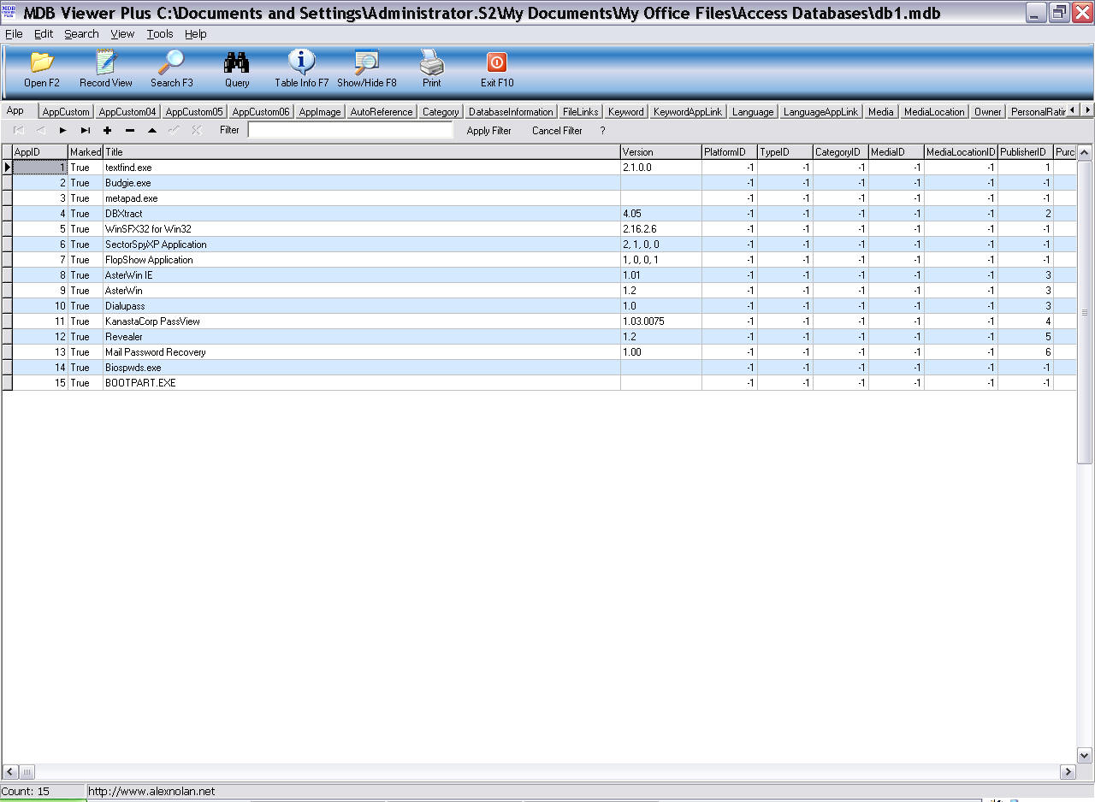Open the File menu

(x=14, y=33)
